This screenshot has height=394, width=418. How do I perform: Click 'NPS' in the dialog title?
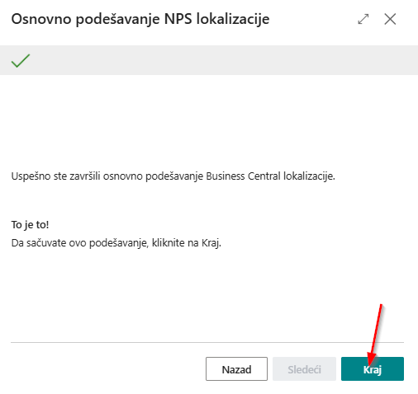(178, 19)
